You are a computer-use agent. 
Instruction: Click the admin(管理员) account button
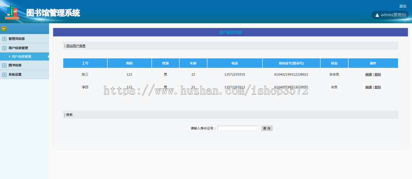[x=390, y=15]
